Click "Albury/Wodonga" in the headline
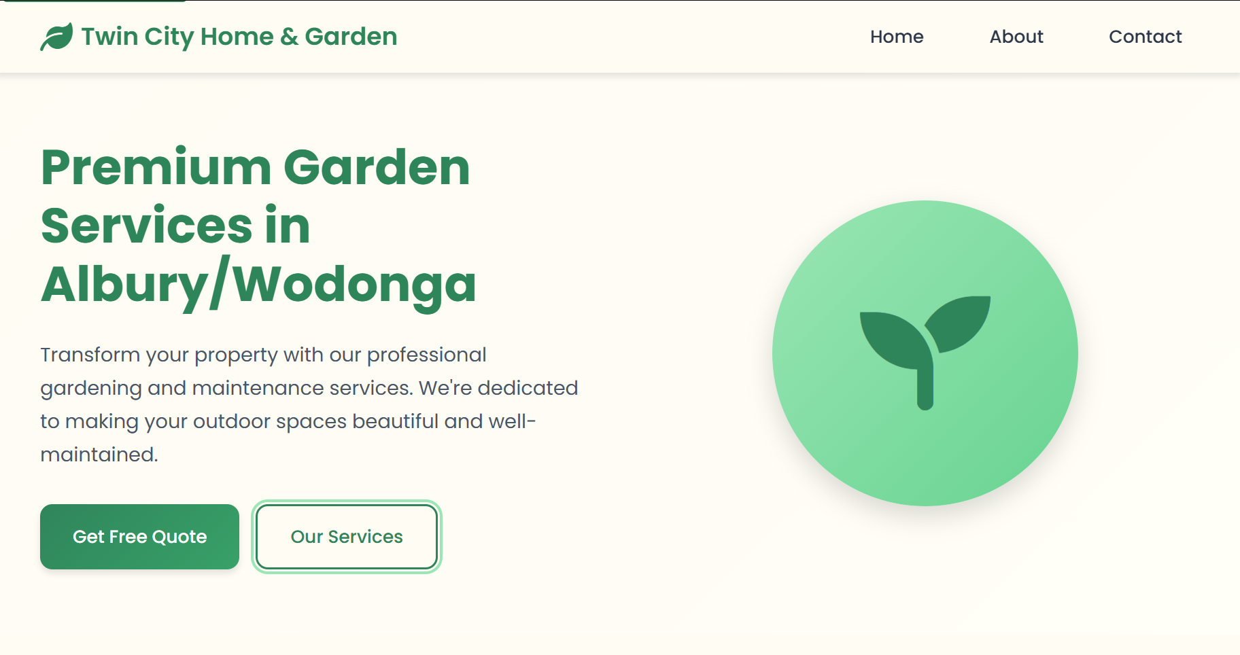Screen dimensions: 1240x655 pyautogui.click(x=258, y=284)
